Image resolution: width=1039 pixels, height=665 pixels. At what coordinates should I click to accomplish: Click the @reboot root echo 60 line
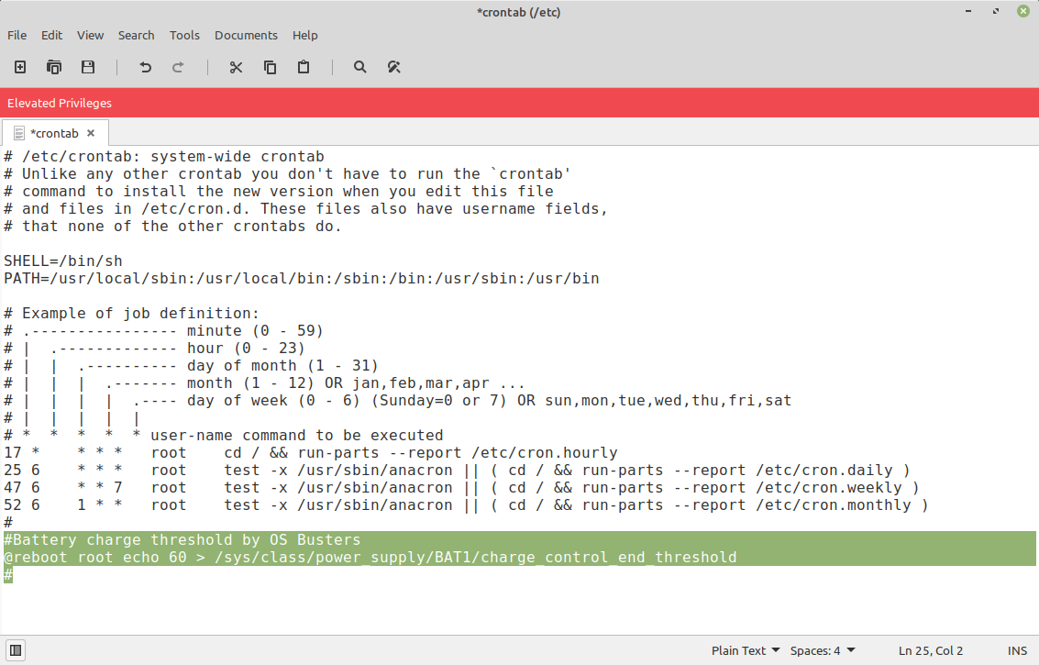coord(370,557)
